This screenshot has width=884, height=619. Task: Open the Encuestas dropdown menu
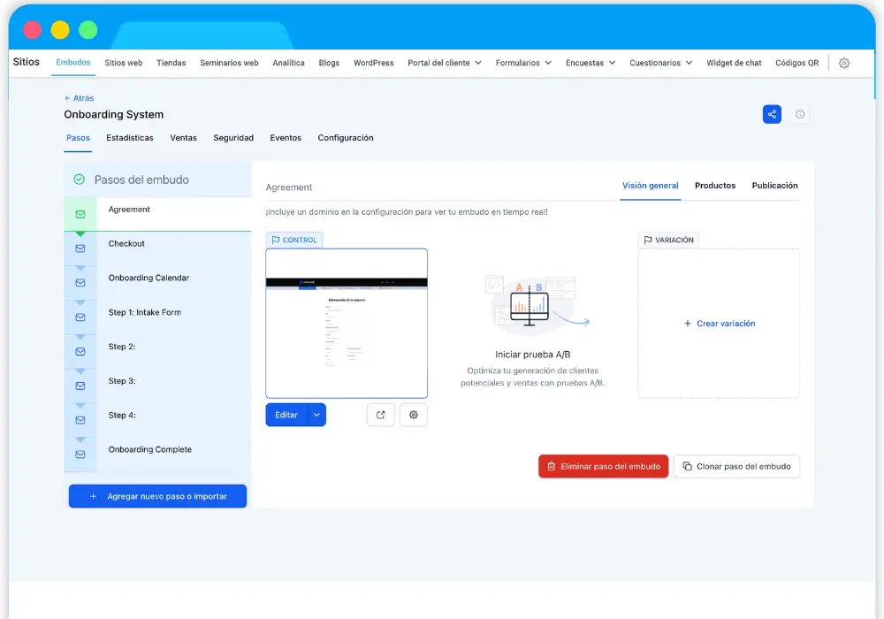(x=591, y=64)
